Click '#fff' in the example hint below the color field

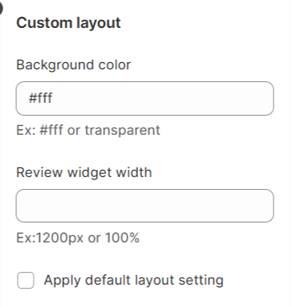tap(52, 130)
